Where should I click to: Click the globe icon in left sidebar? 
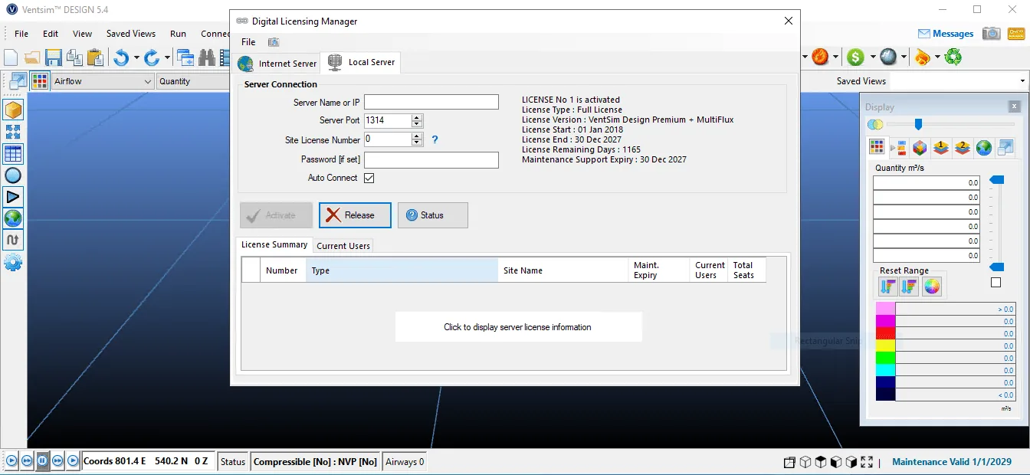[13, 218]
